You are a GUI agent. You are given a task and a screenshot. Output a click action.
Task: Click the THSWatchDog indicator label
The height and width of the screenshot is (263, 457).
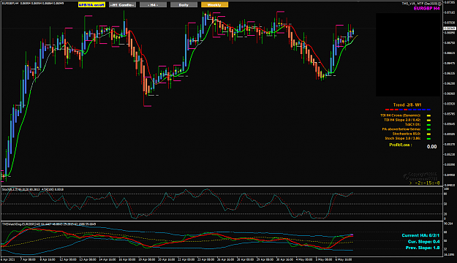49,224
